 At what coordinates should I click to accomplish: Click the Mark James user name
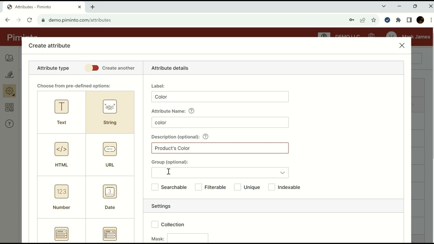[416, 37]
